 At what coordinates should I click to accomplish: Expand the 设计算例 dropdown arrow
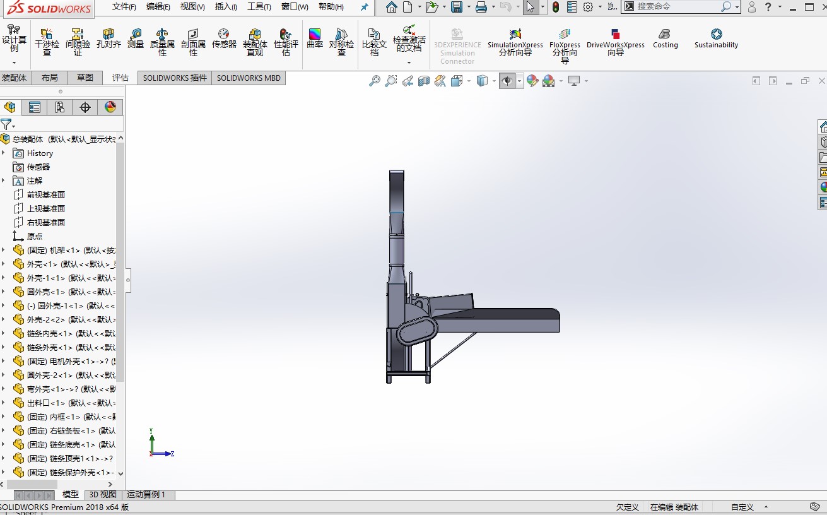pyautogui.click(x=14, y=63)
